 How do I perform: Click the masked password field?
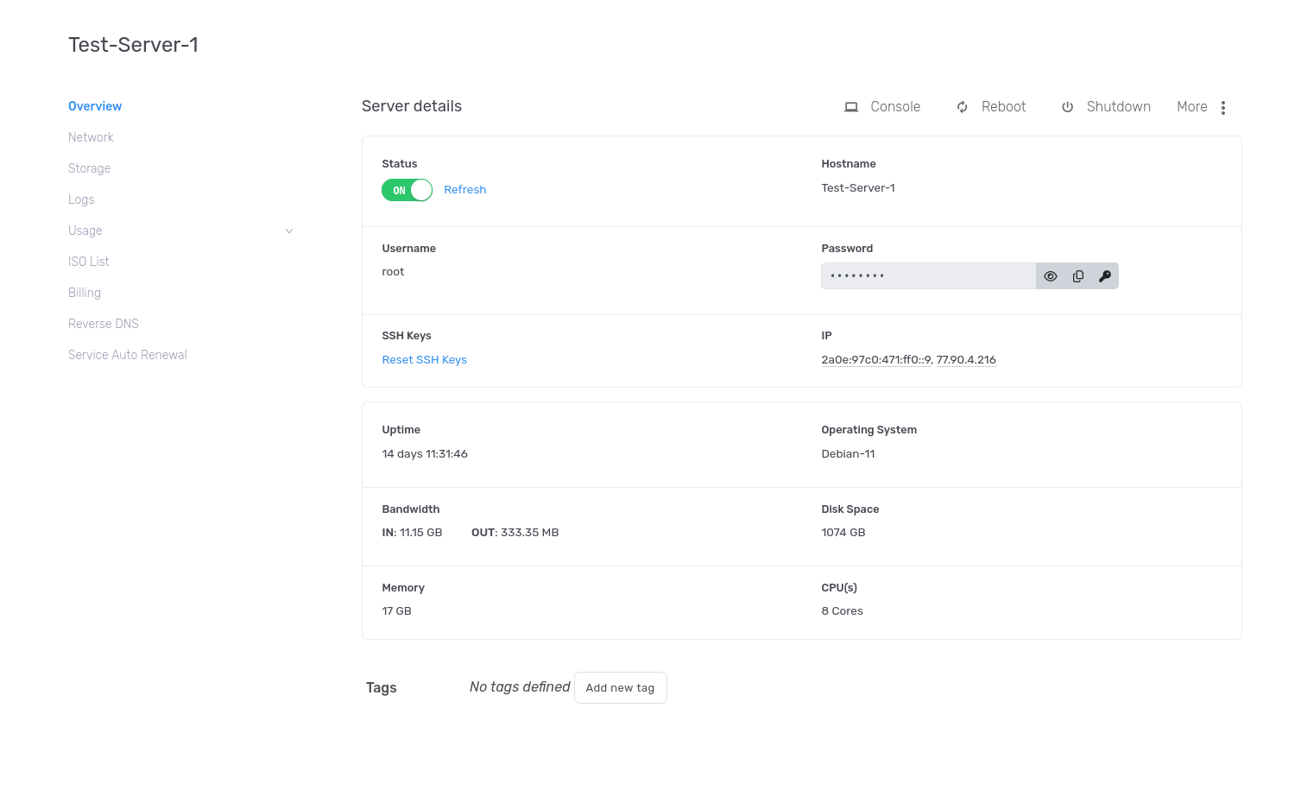pyautogui.click(x=927, y=276)
